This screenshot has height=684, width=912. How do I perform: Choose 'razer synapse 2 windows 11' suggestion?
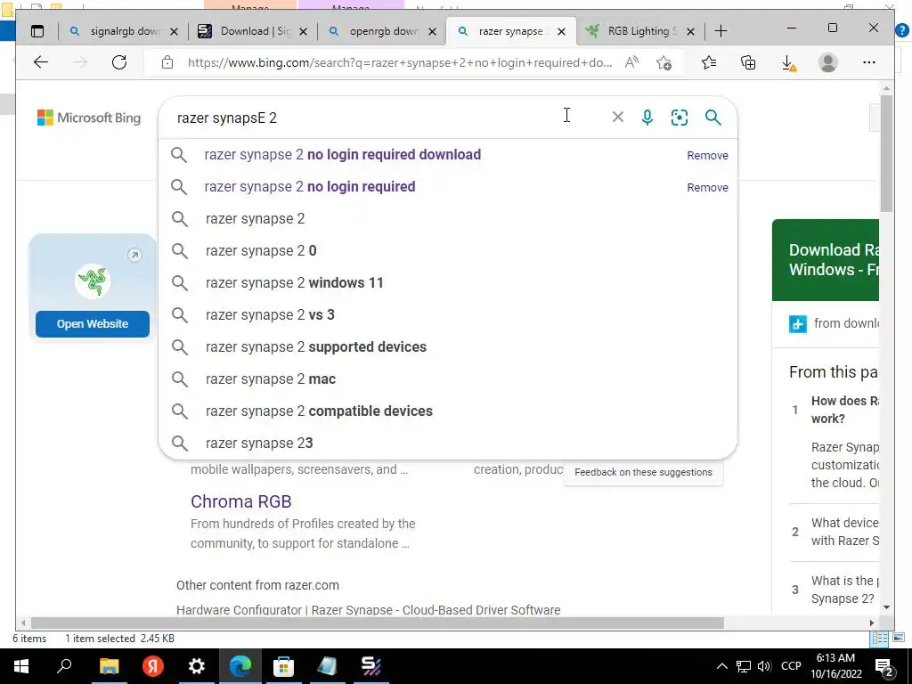[x=448, y=282]
